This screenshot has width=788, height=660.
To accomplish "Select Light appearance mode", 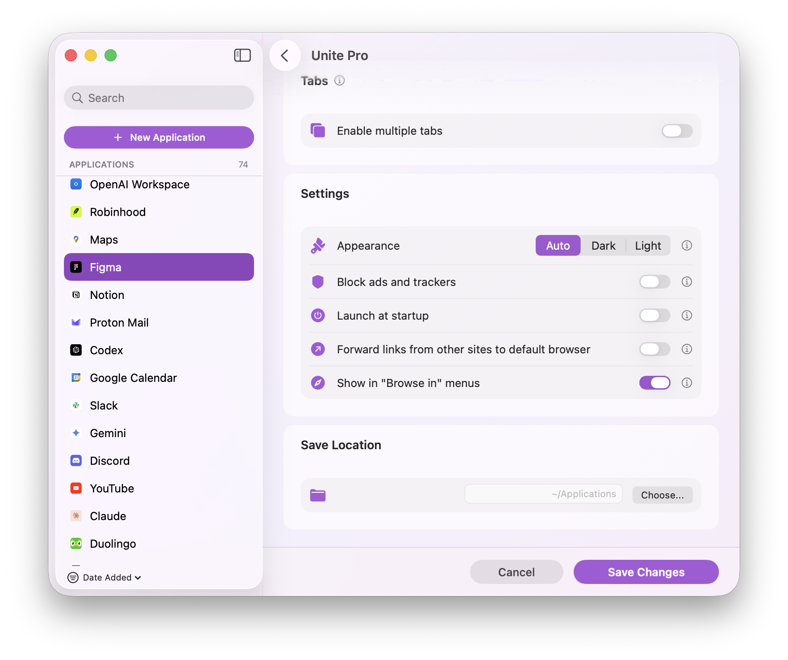I will (648, 246).
